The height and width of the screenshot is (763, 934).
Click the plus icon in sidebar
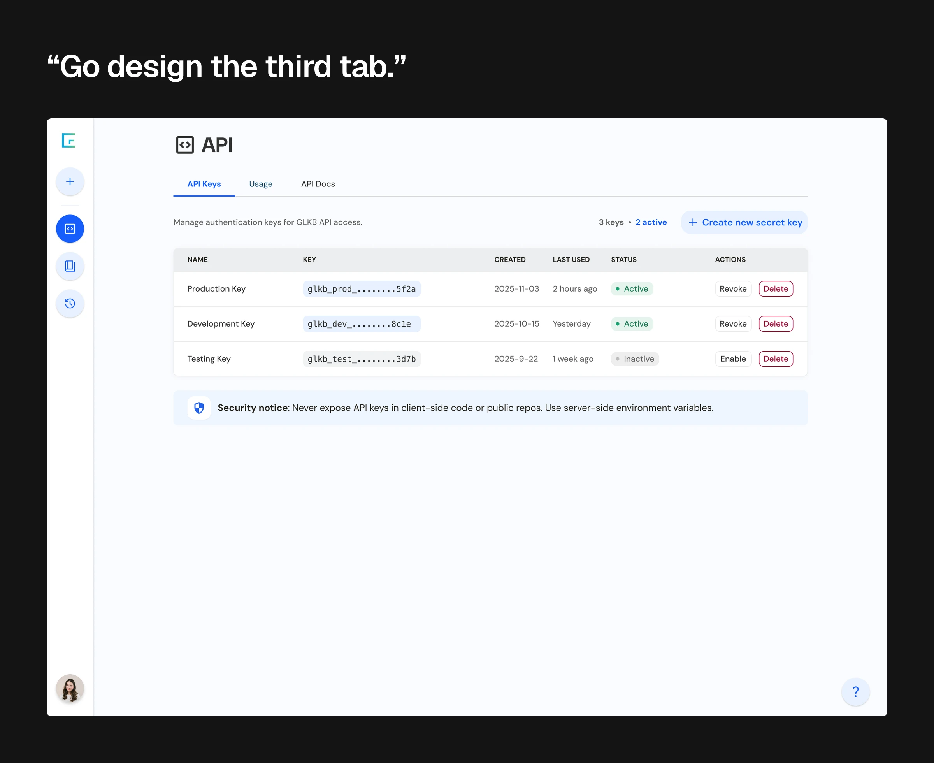click(70, 181)
